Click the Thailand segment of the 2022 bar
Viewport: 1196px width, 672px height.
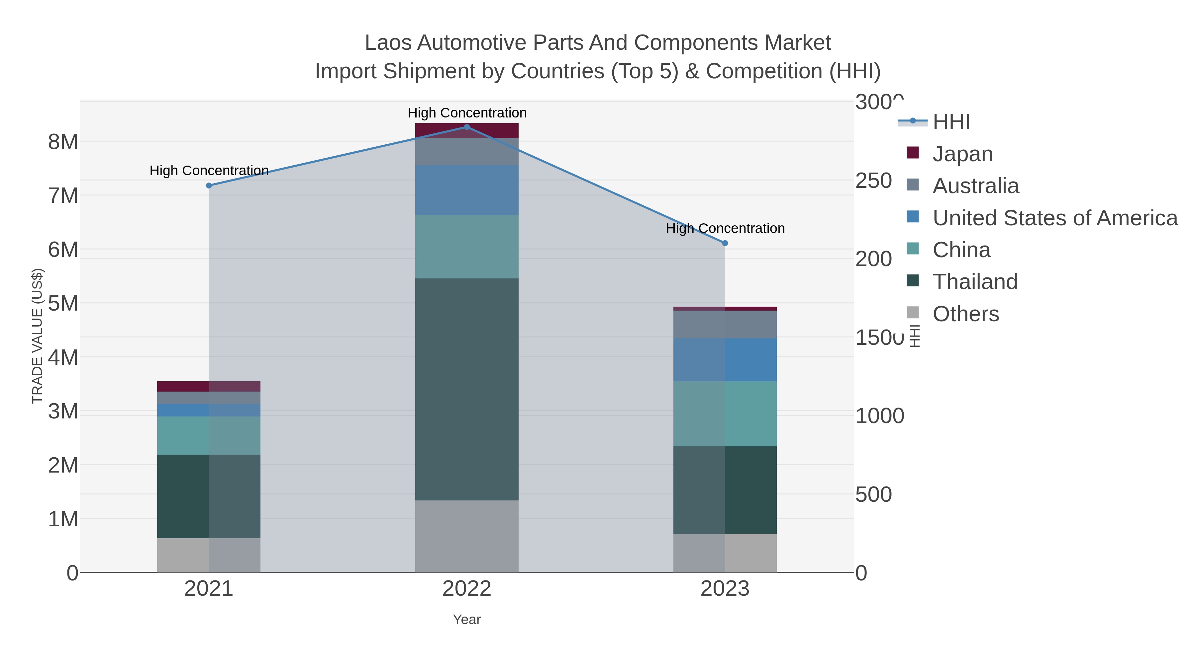coord(467,389)
